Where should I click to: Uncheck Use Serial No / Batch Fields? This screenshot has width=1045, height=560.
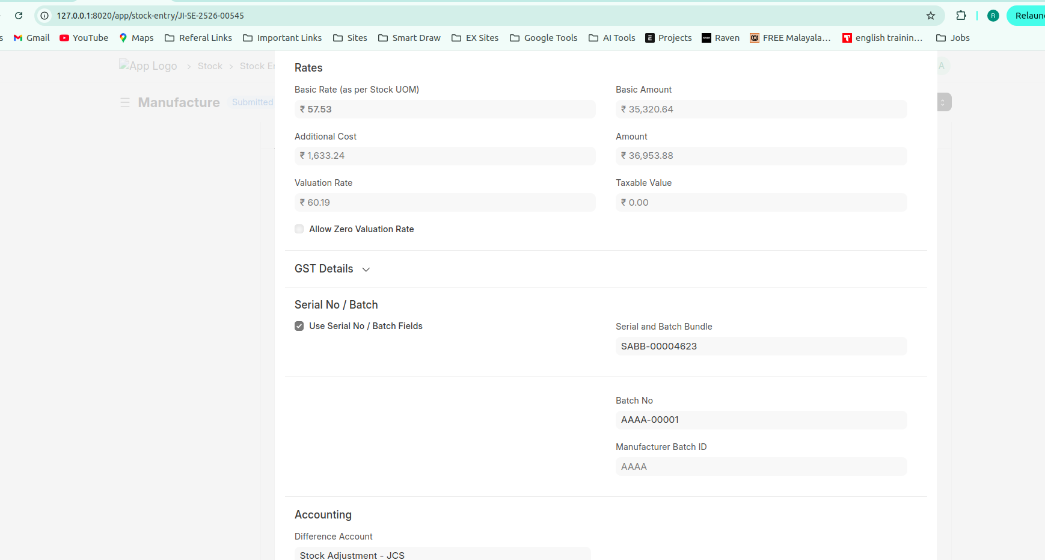tap(299, 326)
